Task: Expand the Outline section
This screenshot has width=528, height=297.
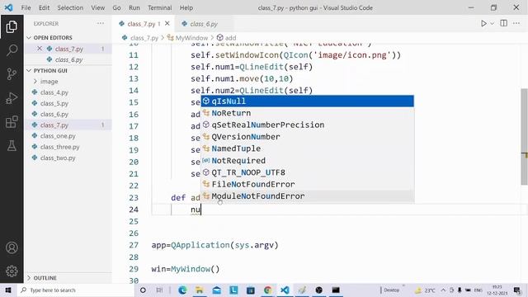Action: tap(68, 278)
